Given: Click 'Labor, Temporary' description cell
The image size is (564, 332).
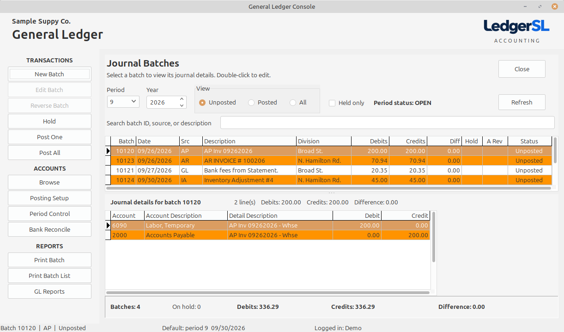Looking at the screenshot, I should (186, 225).
